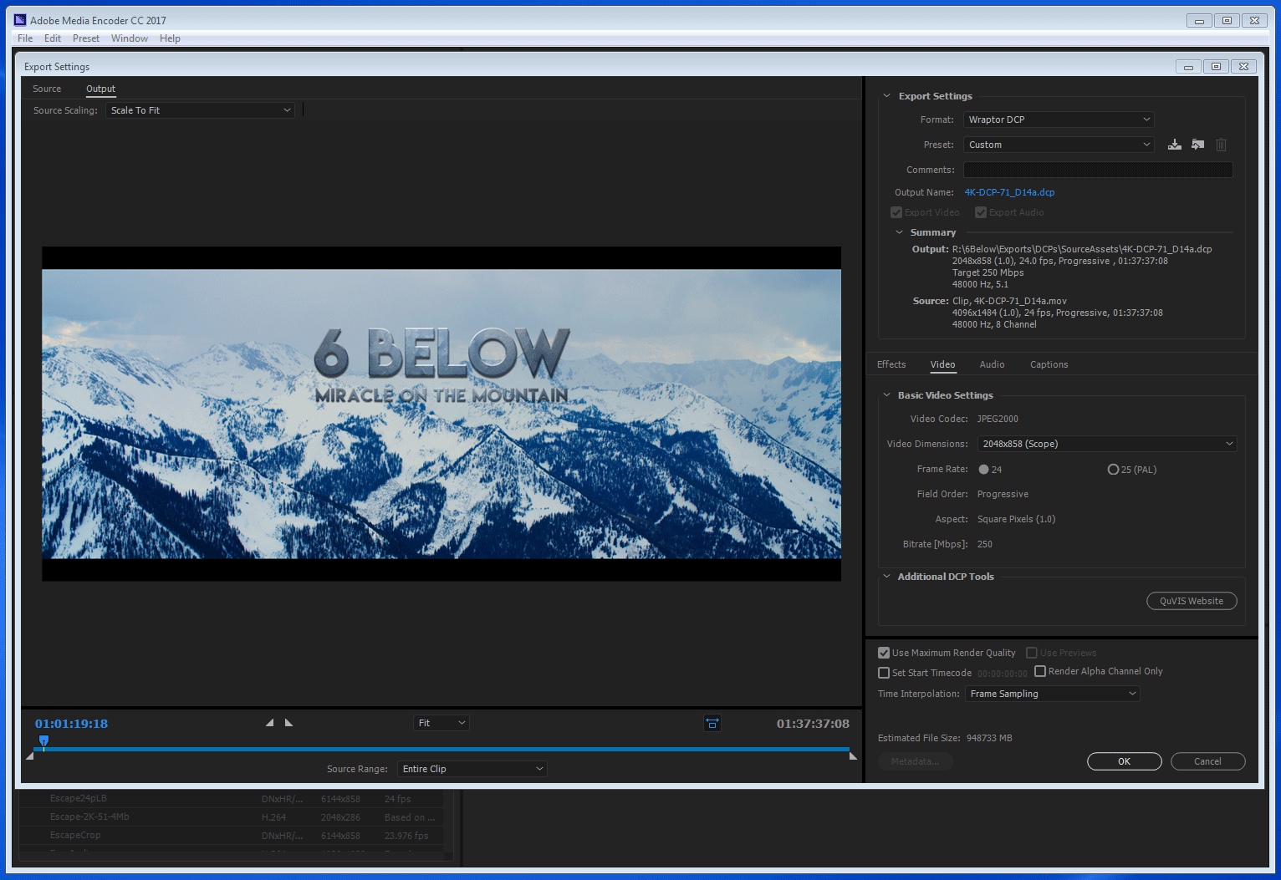Switch to the Audio tab
1281x880 pixels.
coord(992,364)
